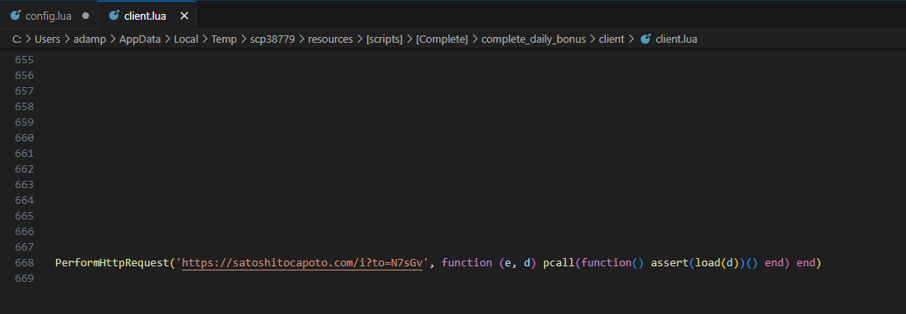906x314 pixels.
Task: Open the complete_daily_bonus breadcrumb folder
Action: pyautogui.click(x=533, y=39)
